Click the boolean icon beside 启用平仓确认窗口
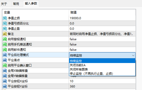The width and height of the screenshot is (142, 90). [4, 65]
